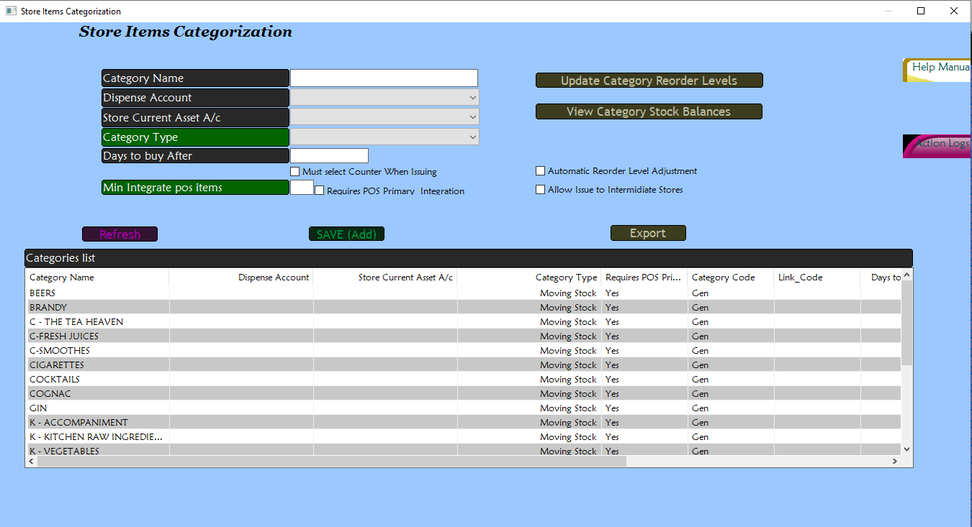972x527 pixels.
Task: Focus the Days to buy After field
Action: [329, 155]
